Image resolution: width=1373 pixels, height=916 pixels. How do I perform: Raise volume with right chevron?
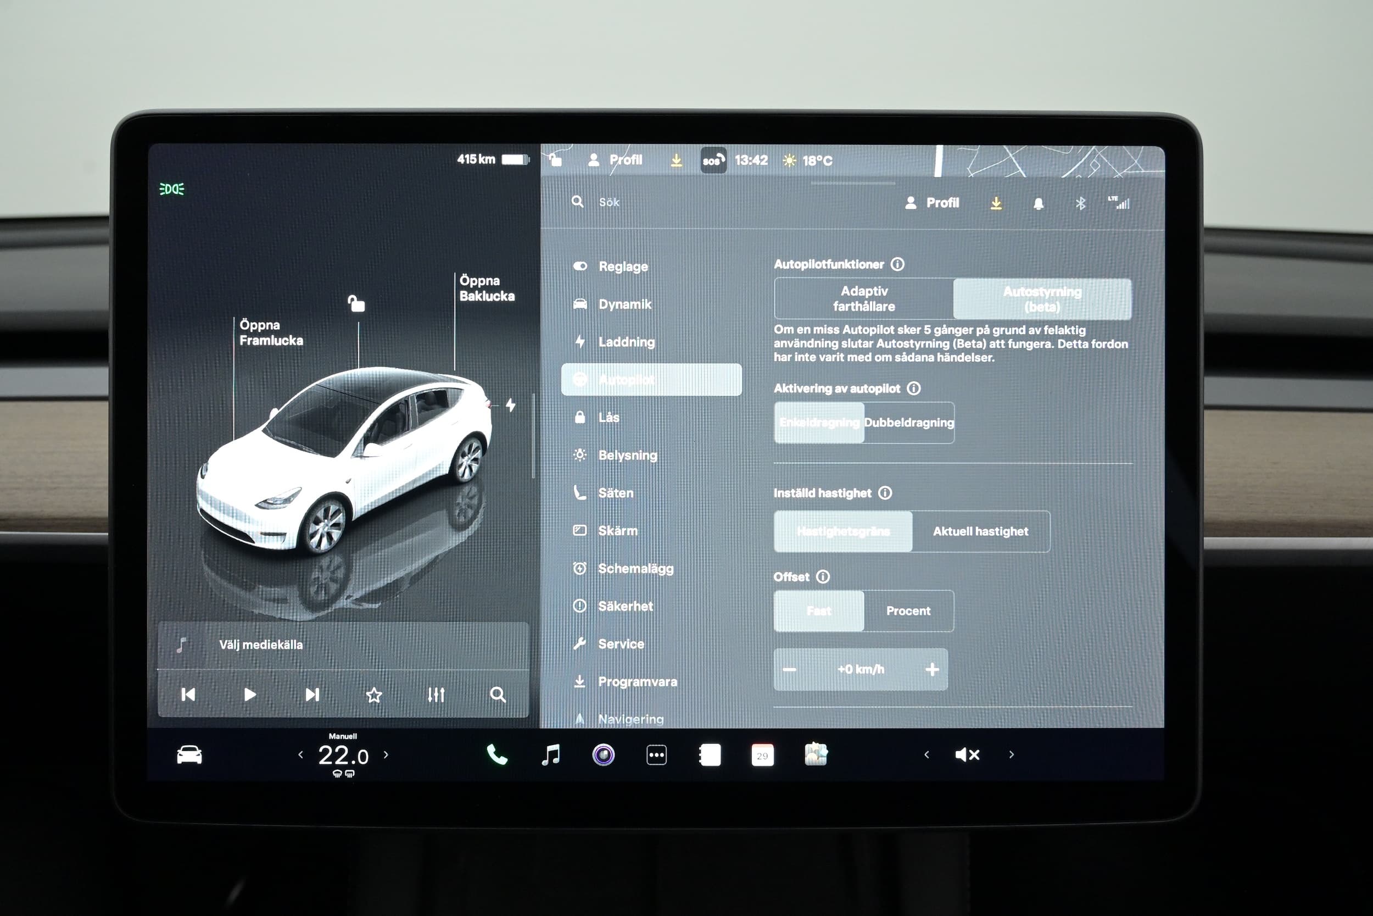coord(1012,755)
